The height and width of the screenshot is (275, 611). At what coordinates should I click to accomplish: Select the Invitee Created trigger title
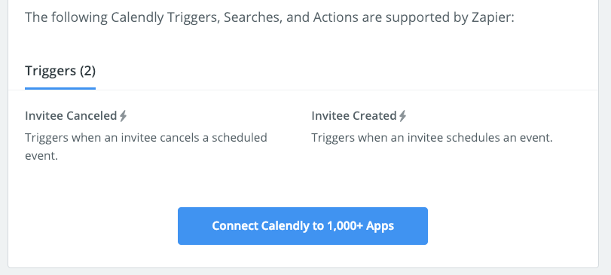pos(354,116)
